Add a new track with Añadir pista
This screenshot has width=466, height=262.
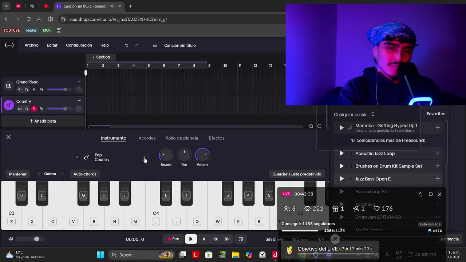click(x=43, y=121)
